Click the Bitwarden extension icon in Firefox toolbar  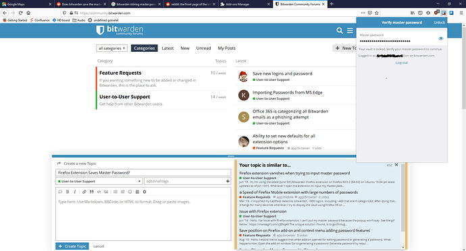point(444,13)
